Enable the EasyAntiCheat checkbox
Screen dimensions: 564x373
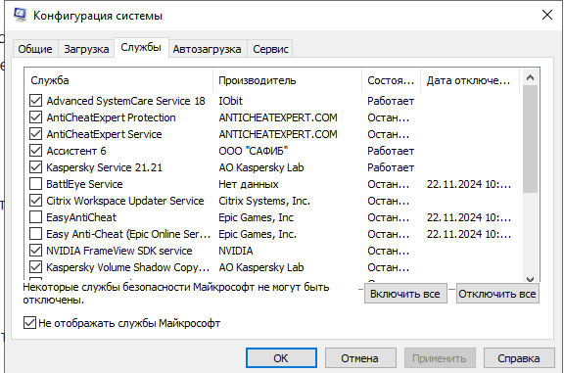click(x=35, y=217)
